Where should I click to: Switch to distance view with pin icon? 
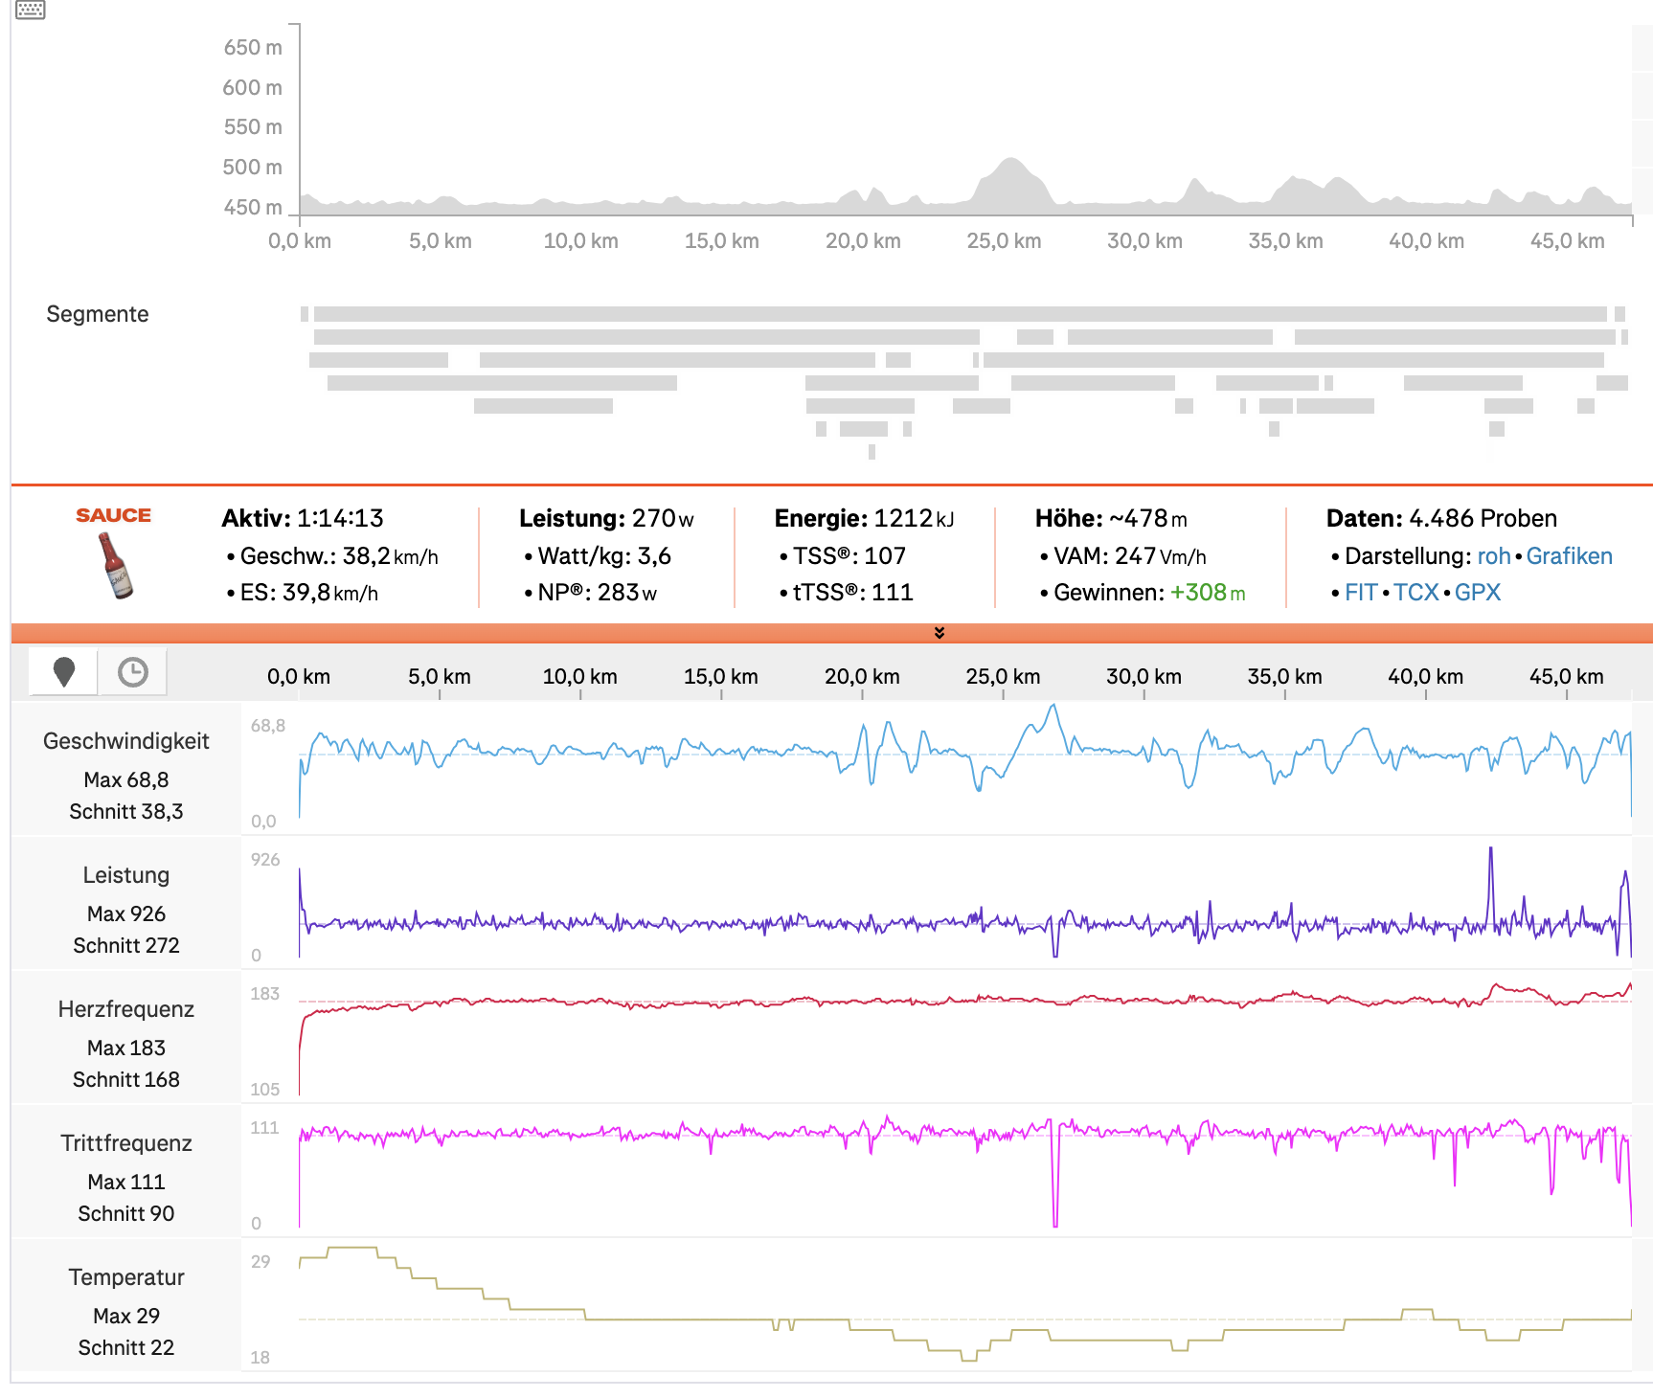click(x=64, y=672)
